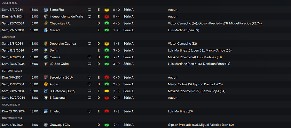Click the yellow draw indicator for U. Católica match
Viewport: 291px width, 128px height.
pyautogui.click(x=106, y=91)
